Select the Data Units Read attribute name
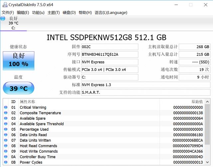Image resolution: width=213 pixels, height=167 pixels. click(33, 135)
